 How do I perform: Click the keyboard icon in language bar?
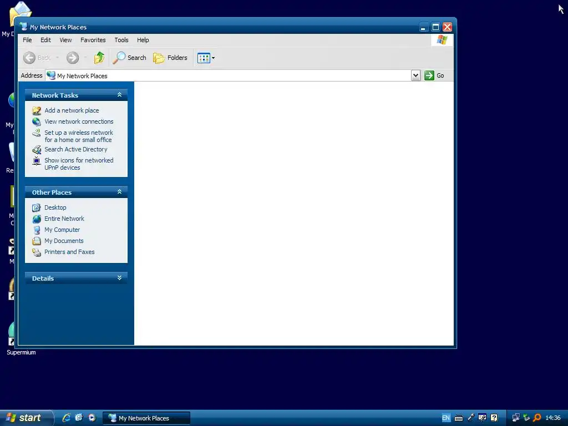coord(459,418)
